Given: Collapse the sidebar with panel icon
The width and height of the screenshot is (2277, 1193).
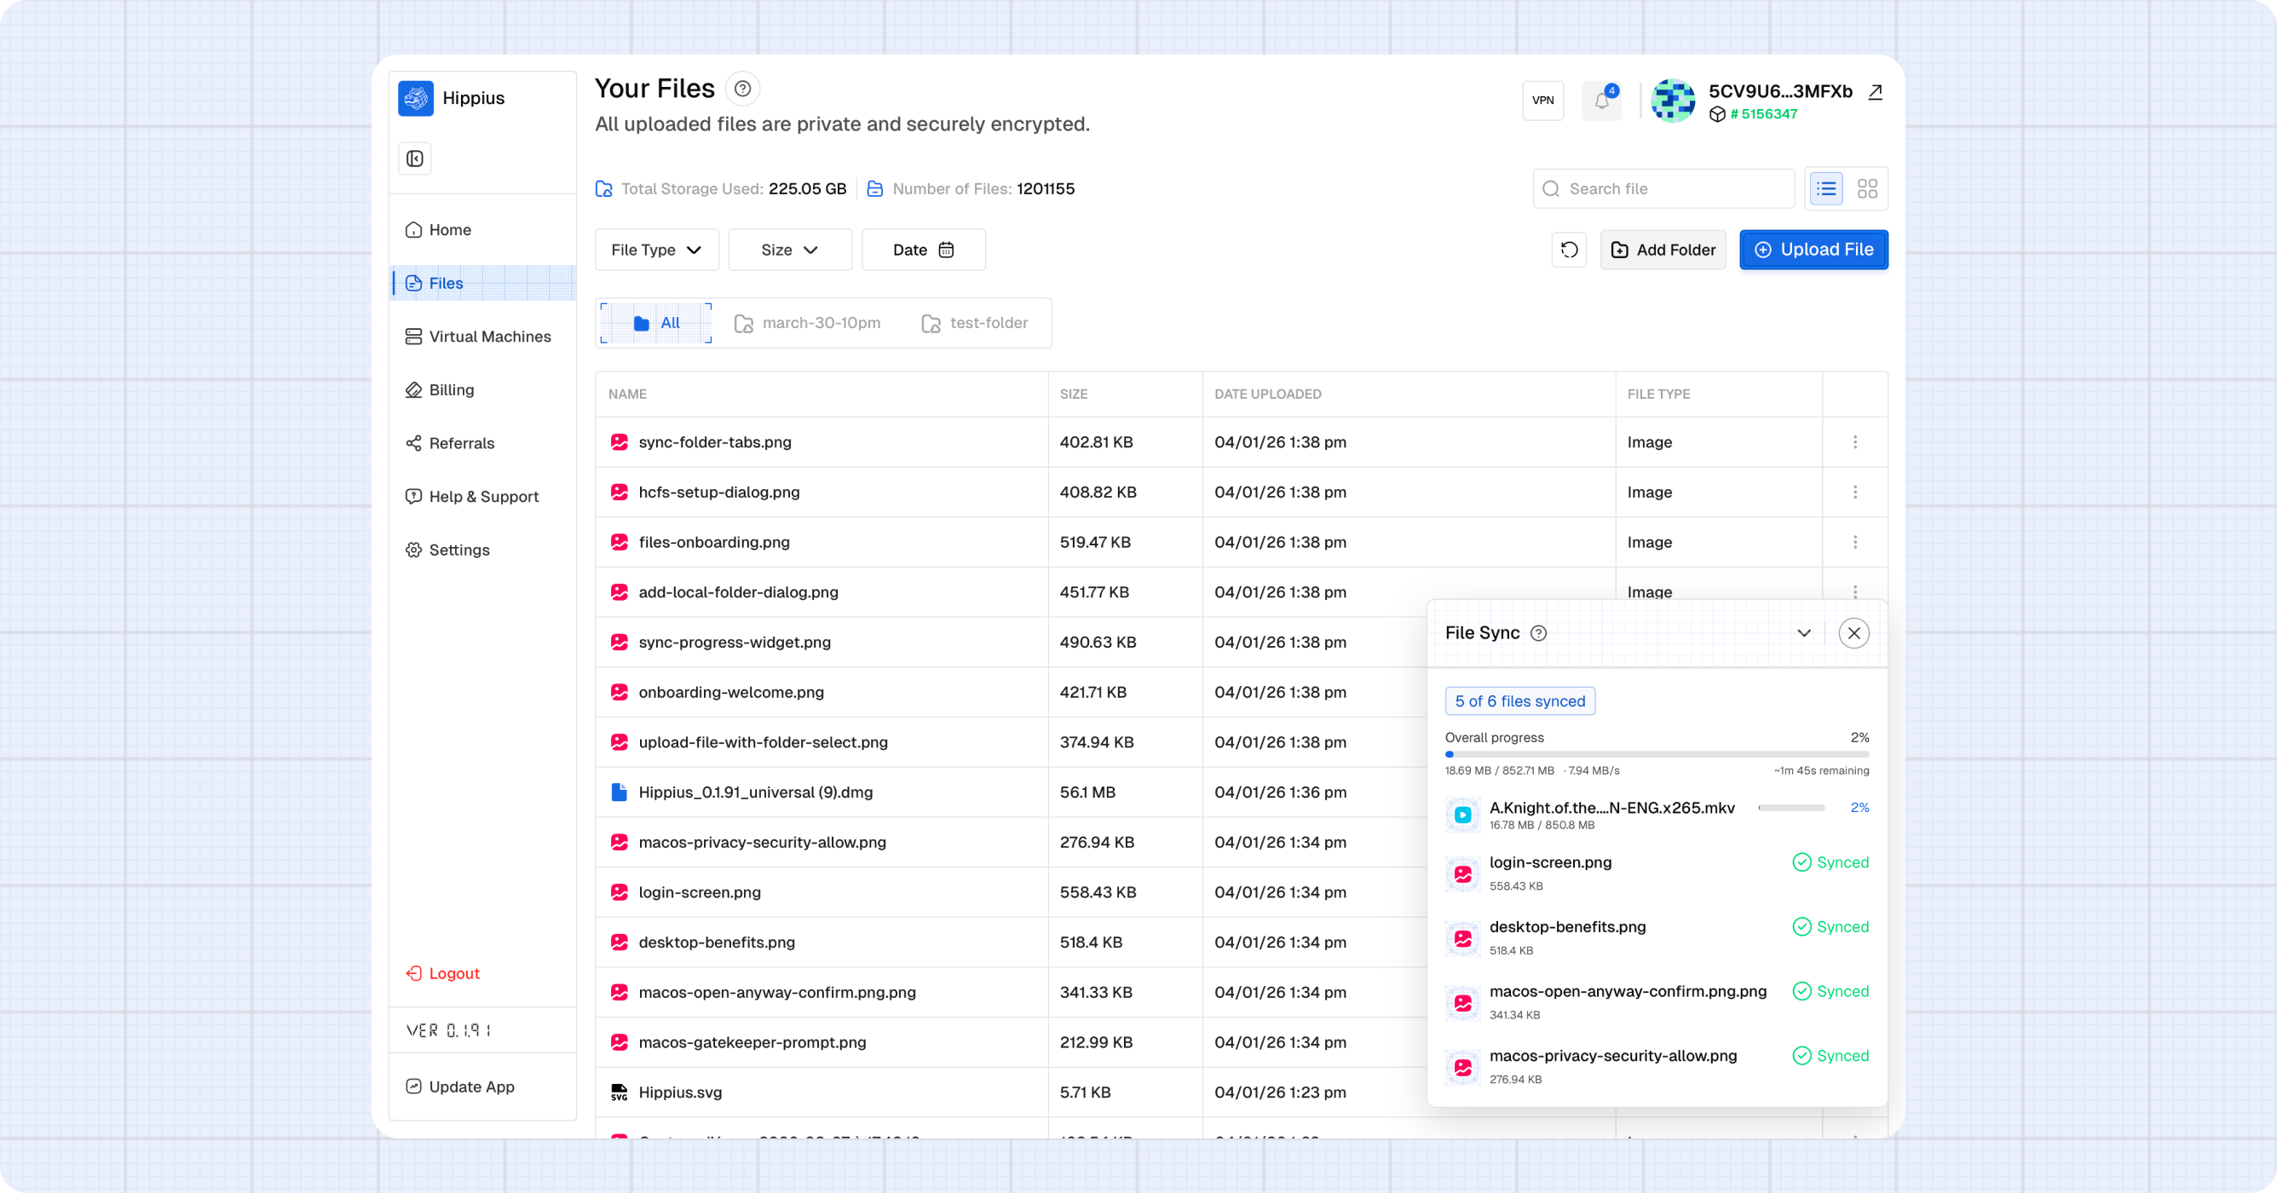Looking at the screenshot, I should (414, 159).
